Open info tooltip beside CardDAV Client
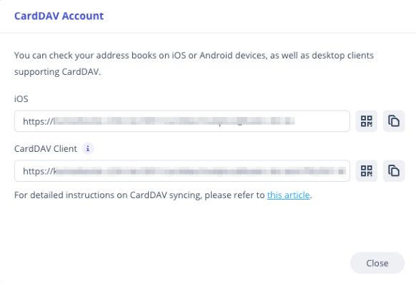Screen dimensions: 416x283 [x=88, y=149]
